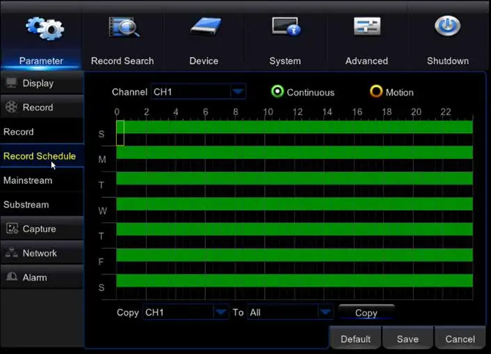Viewport: 491px width, 354px height.
Task: Click Wednesday's green continuous schedule bar
Action: [x=294, y=204]
